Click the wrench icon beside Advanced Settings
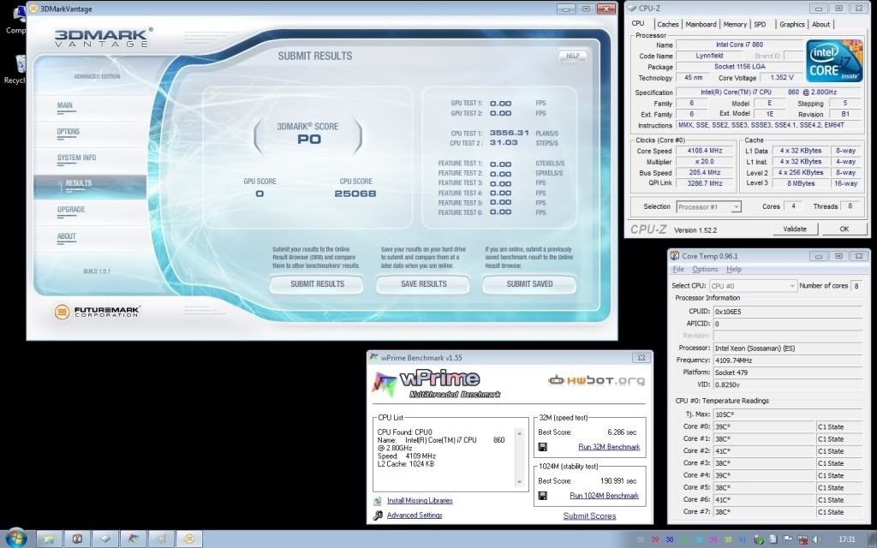Image resolution: width=877 pixels, height=548 pixels. point(378,515)
